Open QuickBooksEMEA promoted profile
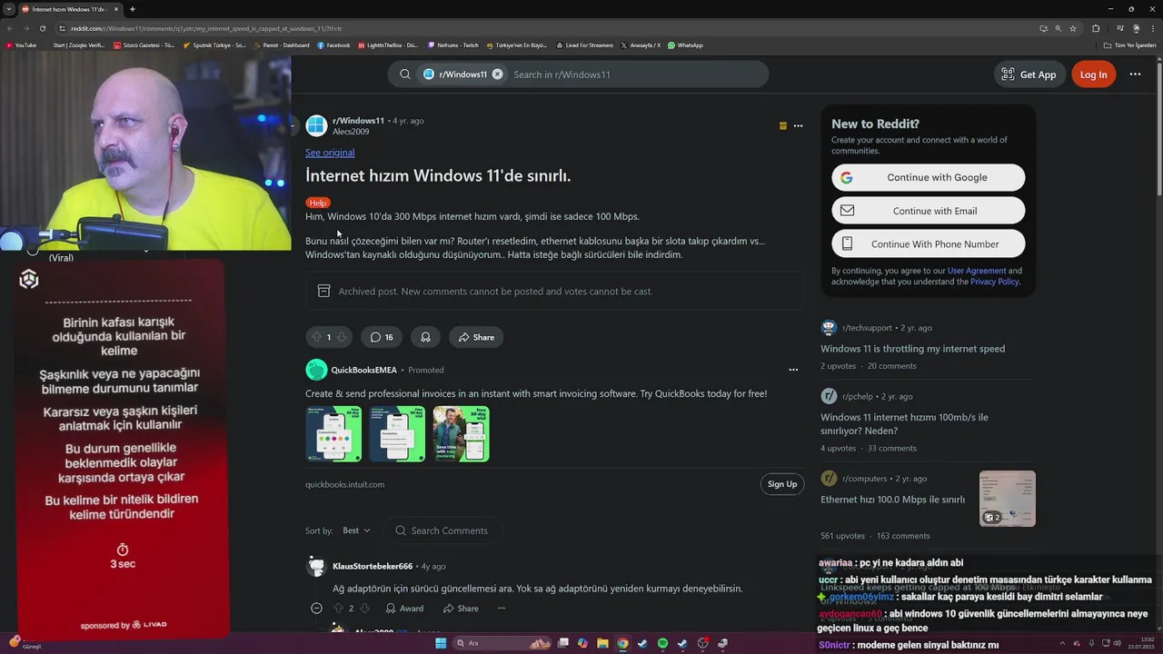 [x=363, y=370]
